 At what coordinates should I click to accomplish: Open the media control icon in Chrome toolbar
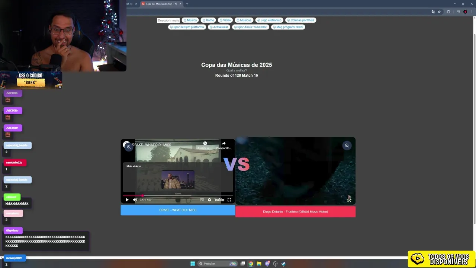pos(458,12)
